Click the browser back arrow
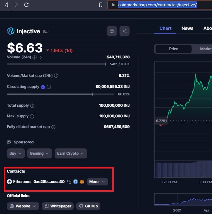The height and width of the screenshot is (214, 212). tap(6, 5)
